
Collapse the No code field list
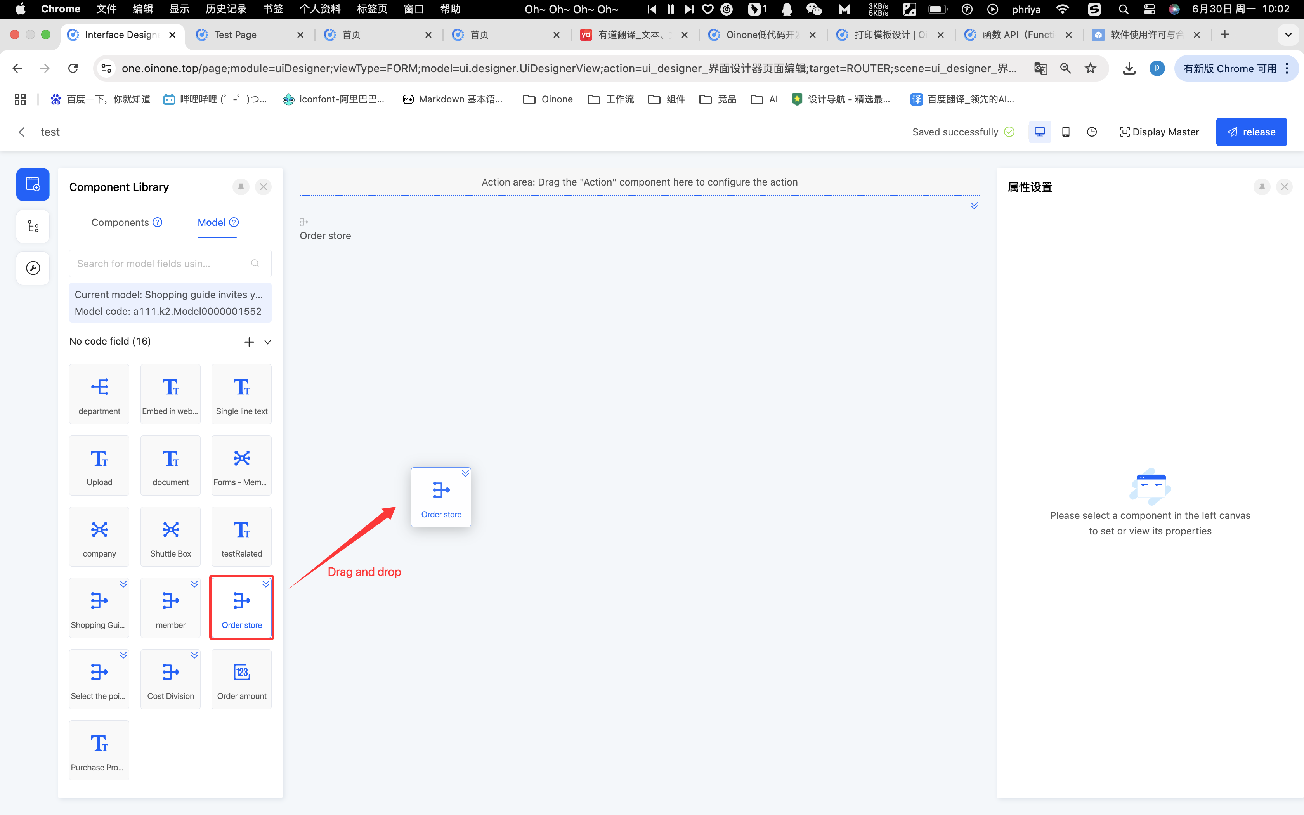coord(268,342)
